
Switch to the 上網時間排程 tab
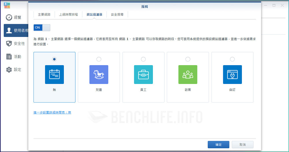[x=68, y=14]
